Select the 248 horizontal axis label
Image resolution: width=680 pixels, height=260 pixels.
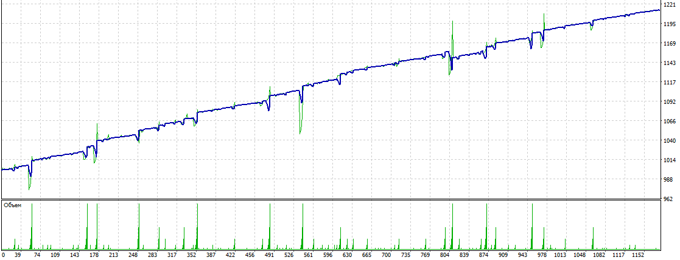pos(133,255)
